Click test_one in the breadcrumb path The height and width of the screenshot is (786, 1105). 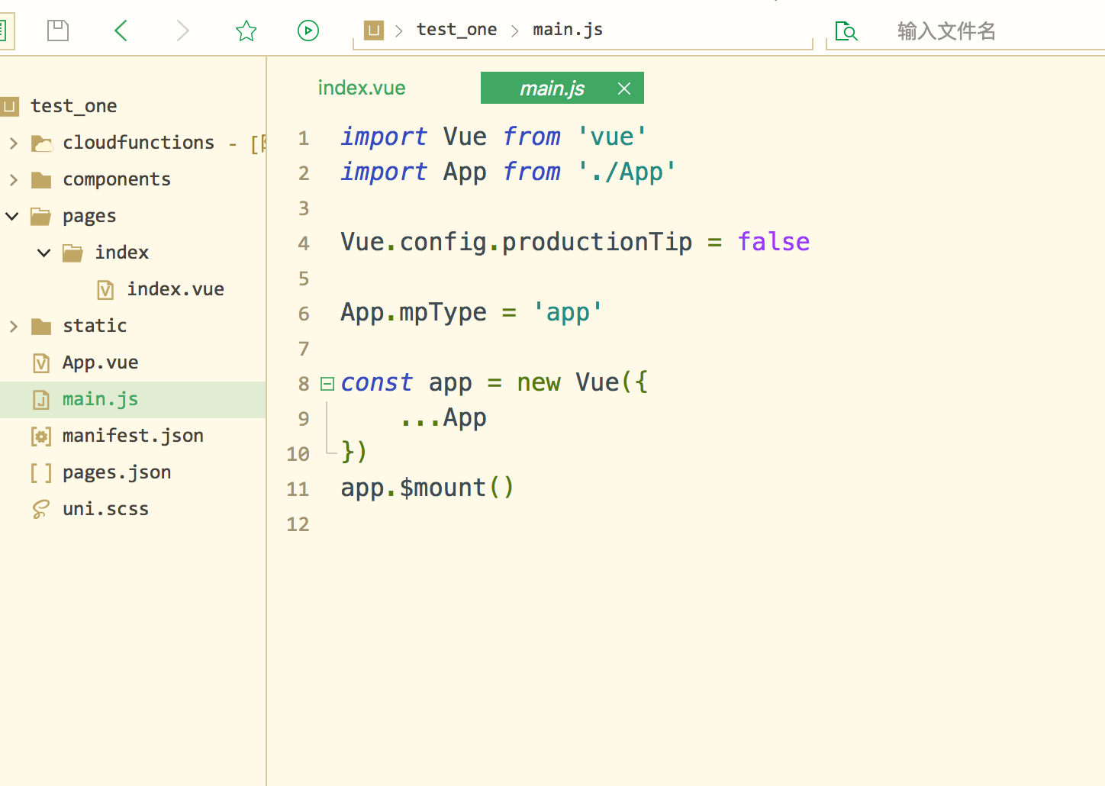456,30
